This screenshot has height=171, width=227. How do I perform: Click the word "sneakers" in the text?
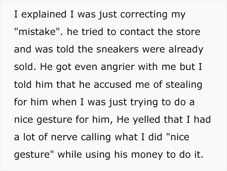(117, 49)
